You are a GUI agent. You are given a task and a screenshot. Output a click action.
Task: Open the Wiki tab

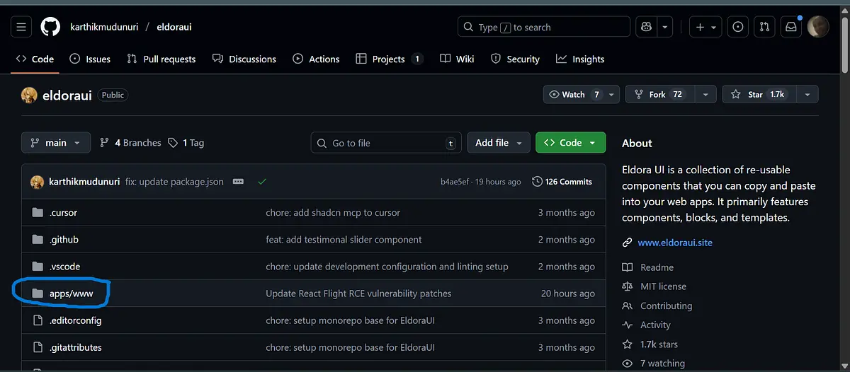[x=457, y=59]
